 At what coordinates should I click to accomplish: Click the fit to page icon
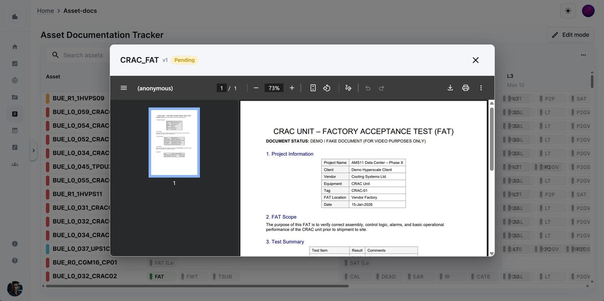[313, 88]
